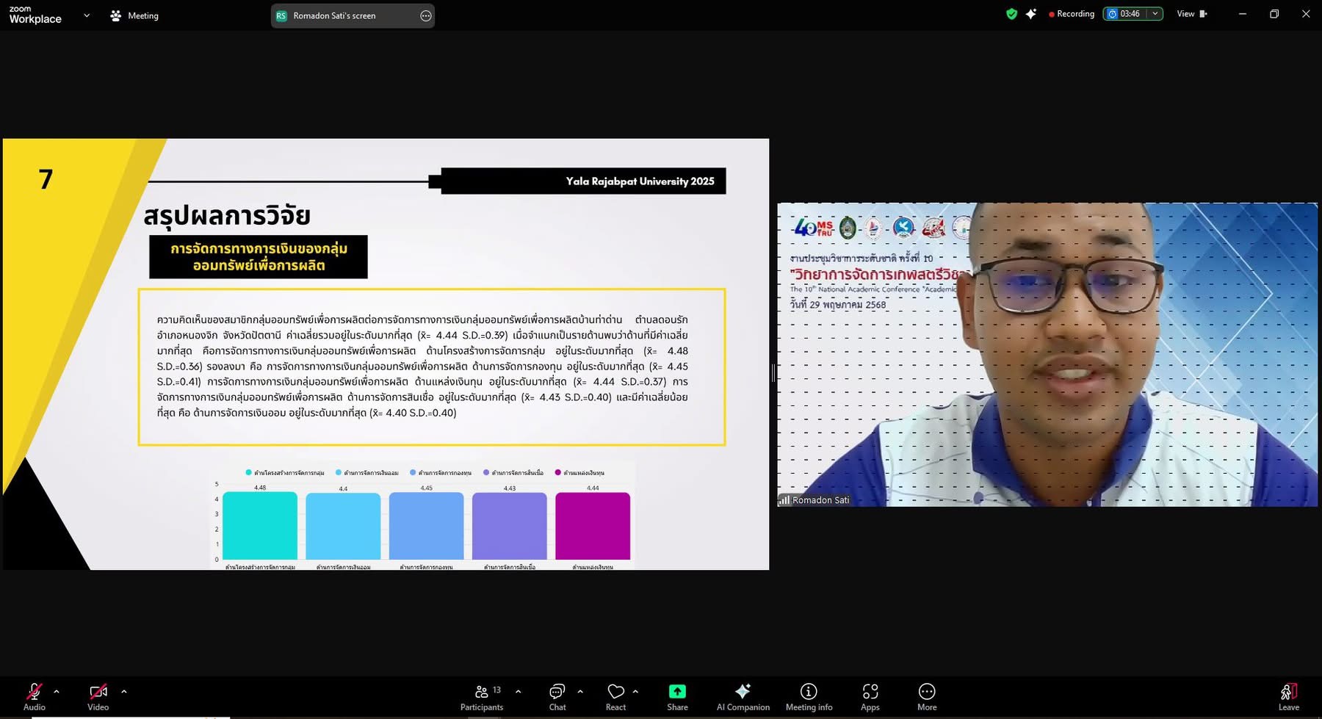
Task: Open the Chat panel
Action: click(557, 696)
